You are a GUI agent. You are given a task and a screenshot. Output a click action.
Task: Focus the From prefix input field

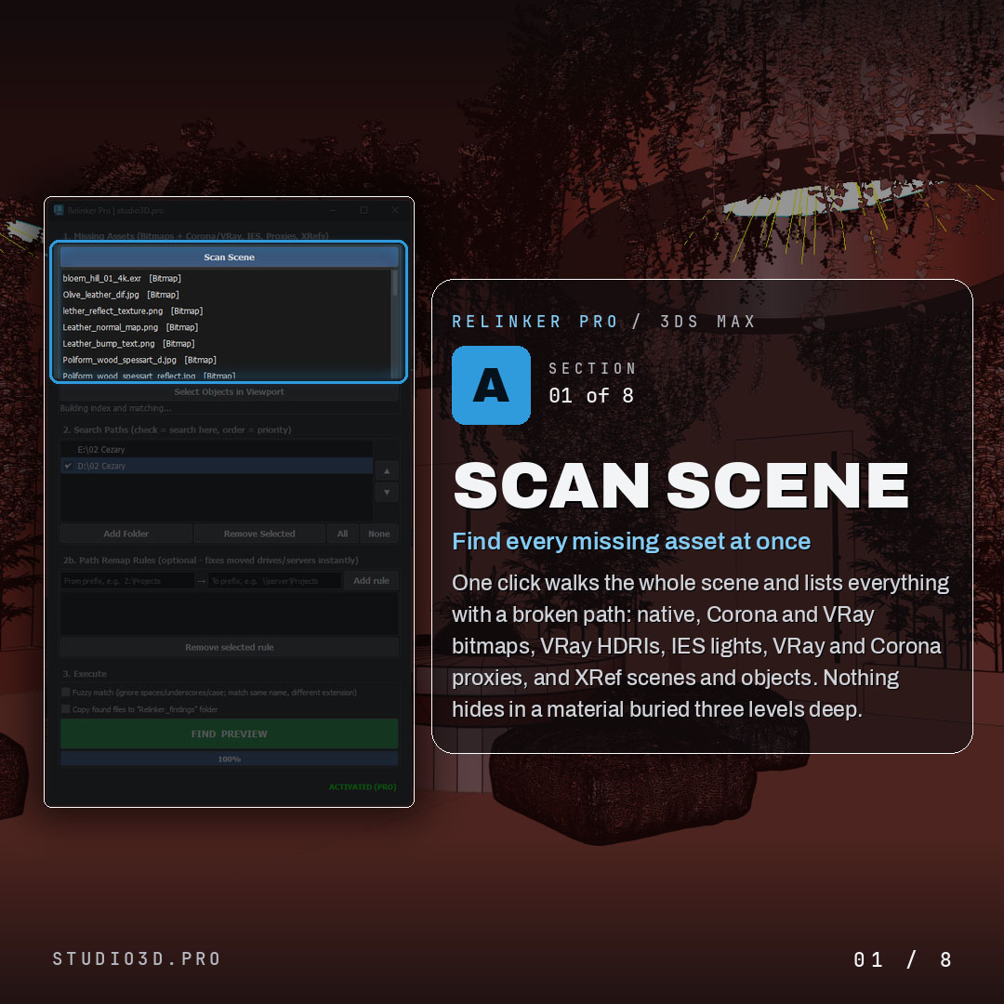pos(126,581)
